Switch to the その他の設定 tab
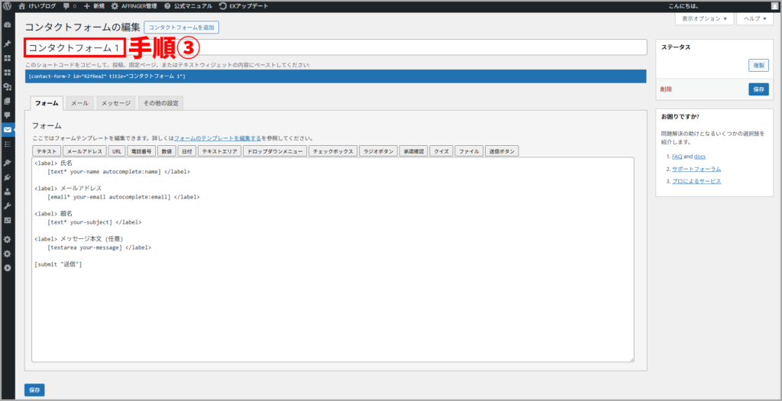 [x=160, y=103]
